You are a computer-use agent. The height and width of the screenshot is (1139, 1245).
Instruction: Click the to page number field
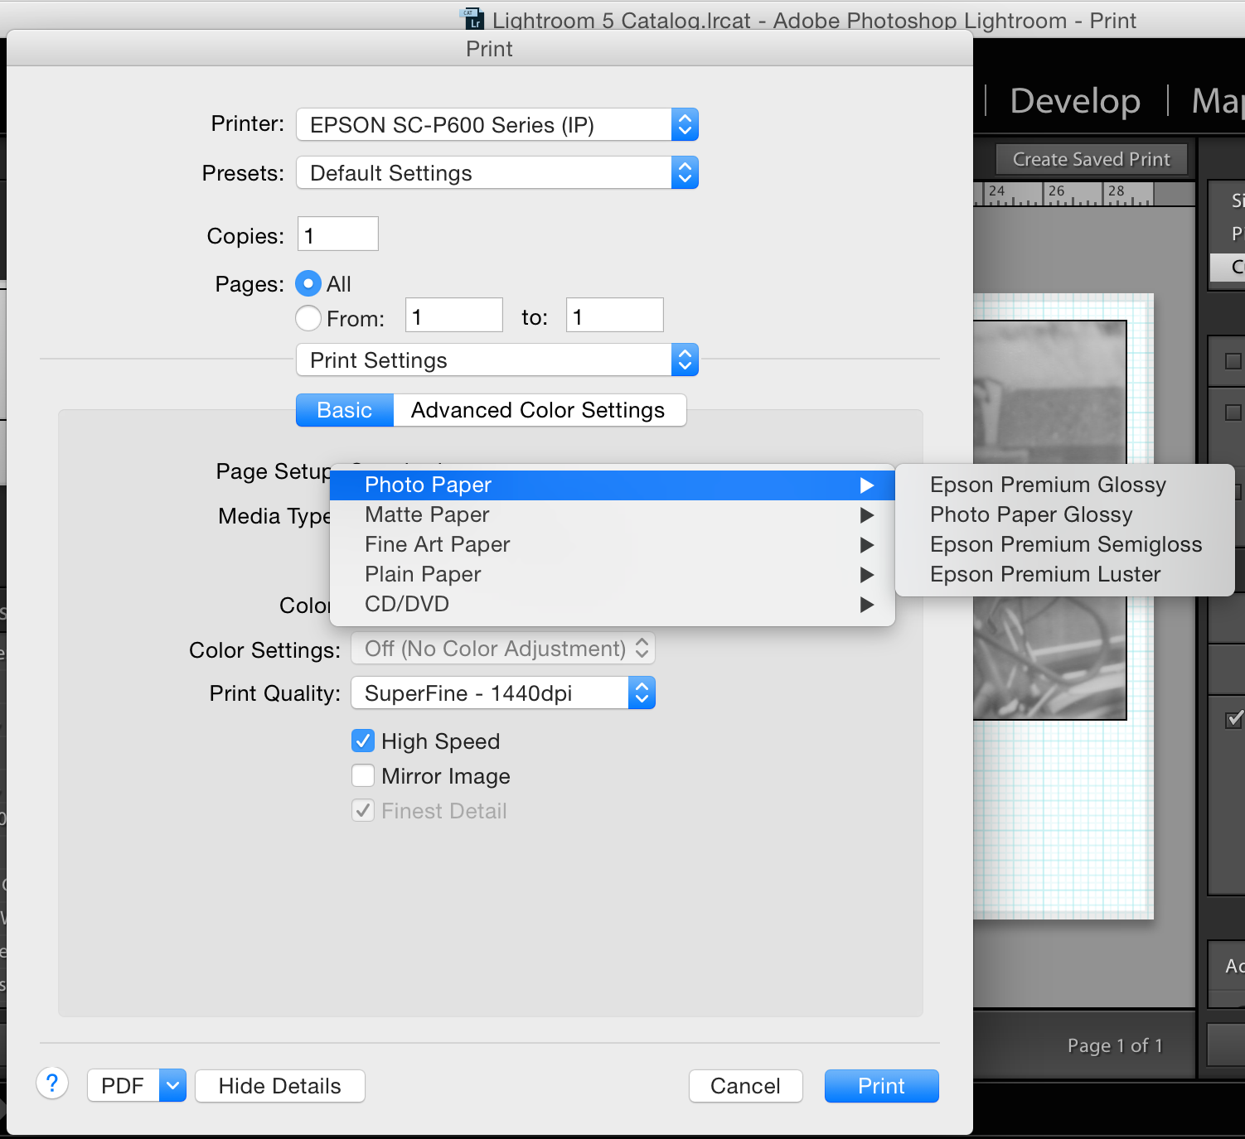pos(615,316)
